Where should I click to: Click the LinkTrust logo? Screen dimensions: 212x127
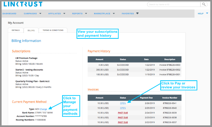[x=23, y=4]
